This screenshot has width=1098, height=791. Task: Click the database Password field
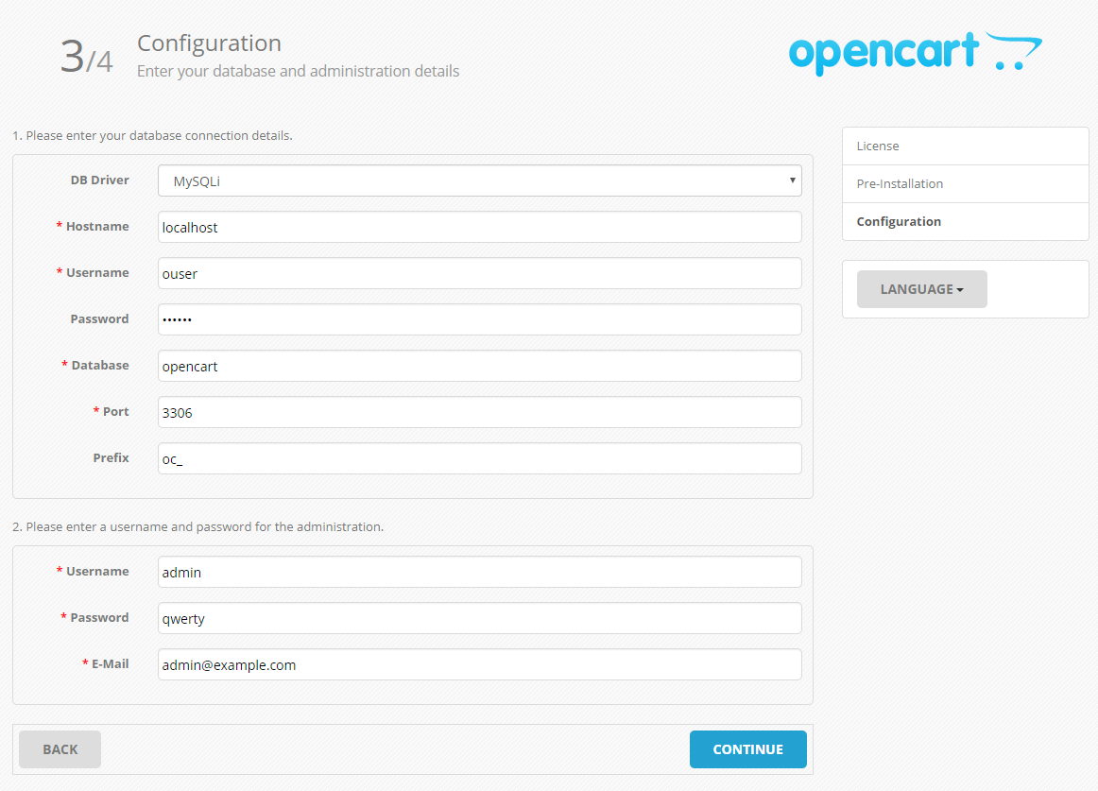click(x=479, y=319)
